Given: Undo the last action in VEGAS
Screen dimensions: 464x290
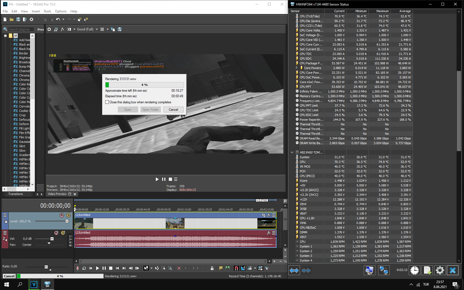Looking at the screenshot, I should click(58, 19).
